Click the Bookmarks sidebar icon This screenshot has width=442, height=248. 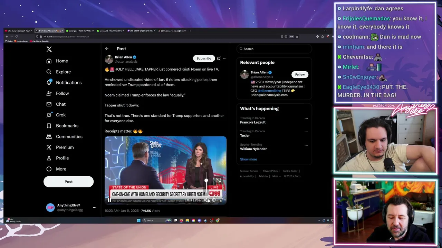pos(49,126)
